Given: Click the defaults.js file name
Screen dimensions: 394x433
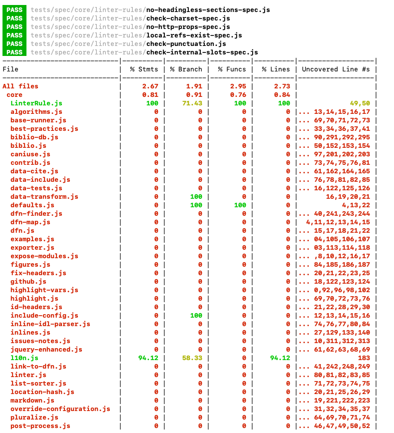Looking at the screenshot, I should pos(32,205).
